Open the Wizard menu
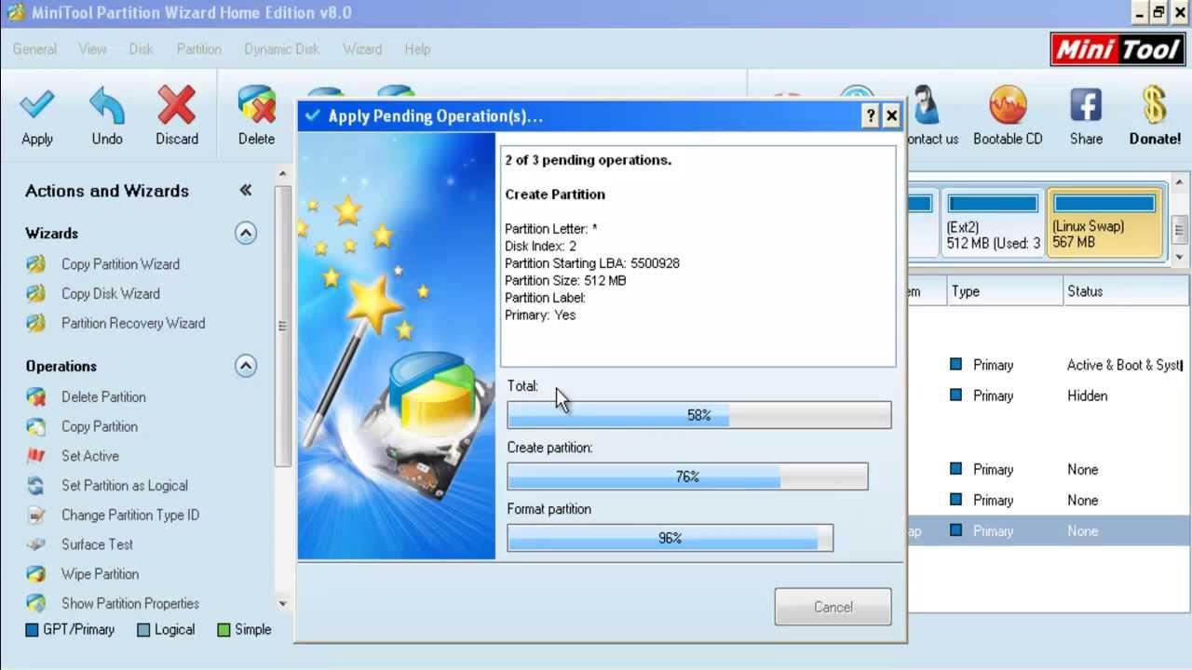 pyautogui.click(x=362, y=49)
